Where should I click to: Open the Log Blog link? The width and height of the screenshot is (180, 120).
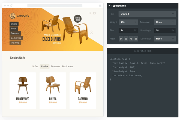(x=15, y=43)
